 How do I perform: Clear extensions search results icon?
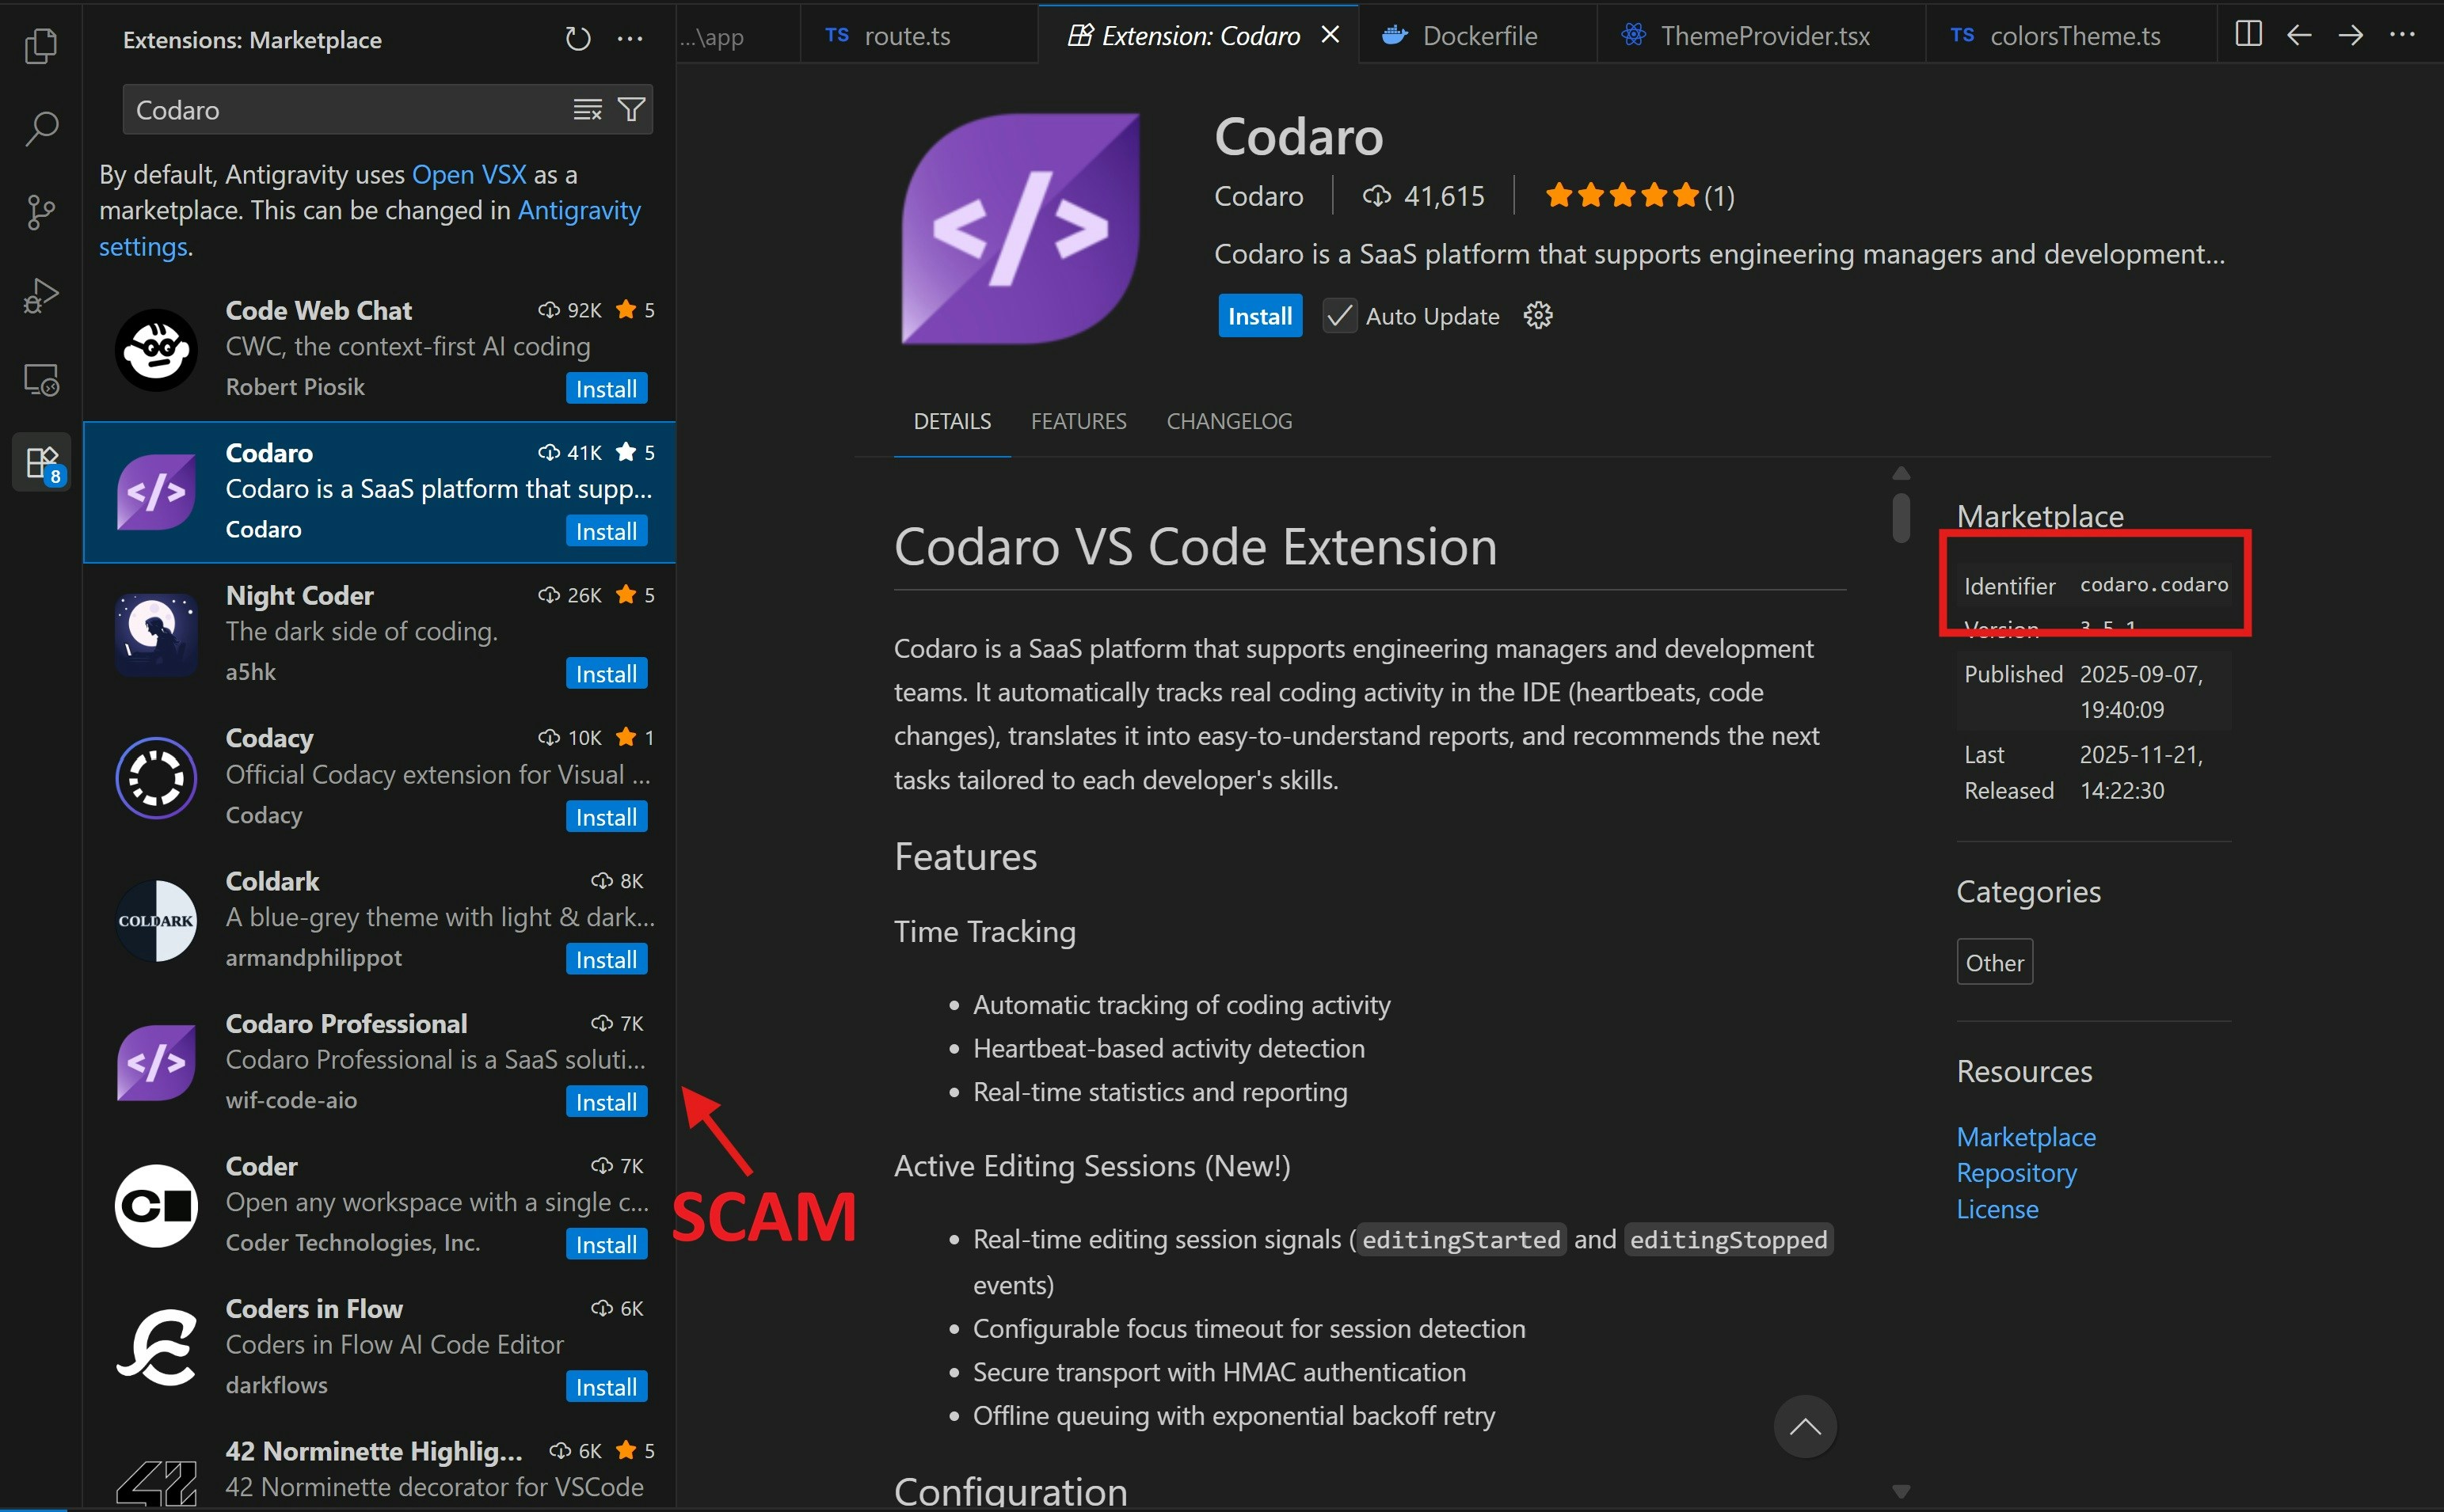point(587,109)
